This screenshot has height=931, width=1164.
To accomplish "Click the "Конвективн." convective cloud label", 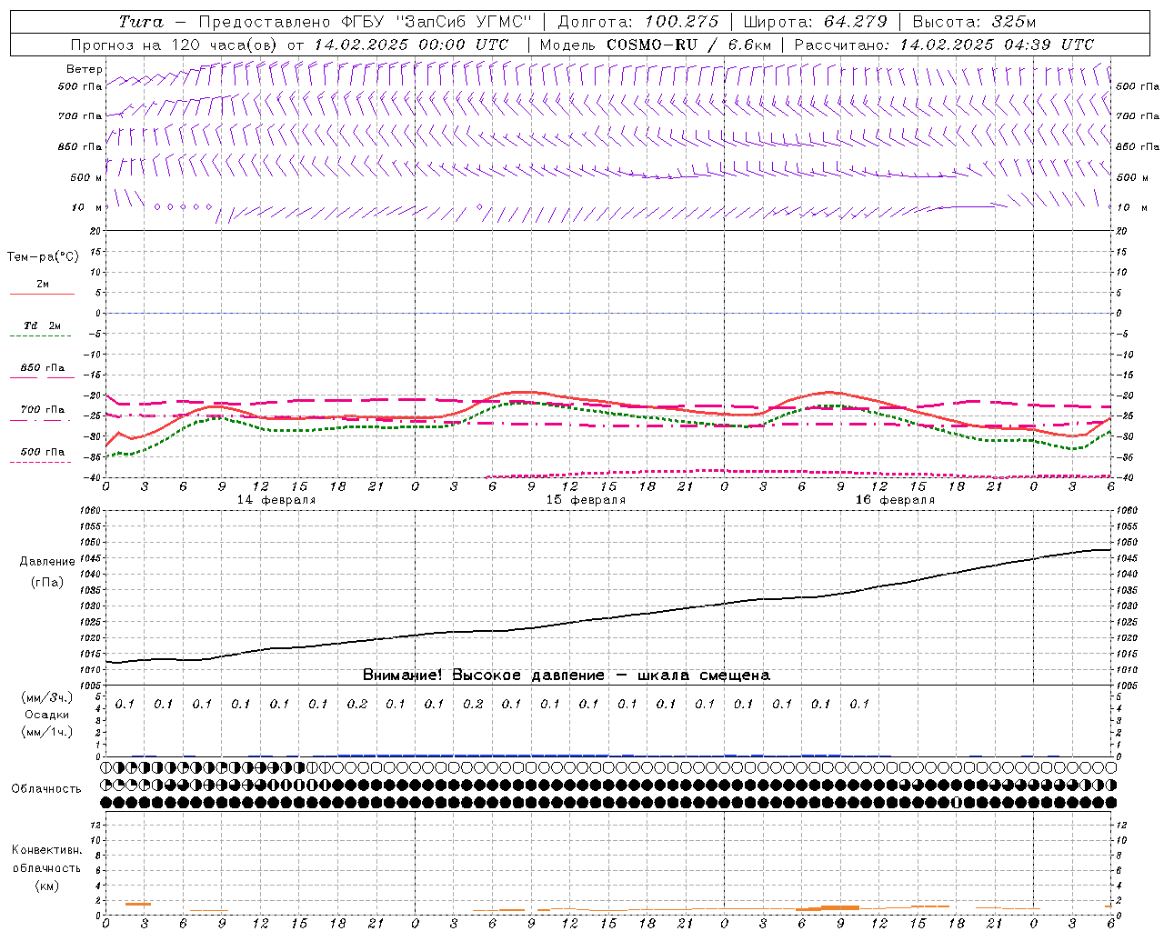I will pos(46,850).
